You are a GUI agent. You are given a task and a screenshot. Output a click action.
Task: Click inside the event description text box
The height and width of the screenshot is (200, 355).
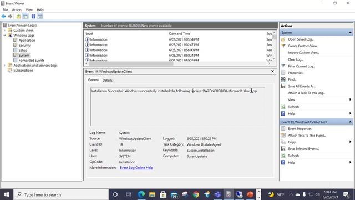177,107
